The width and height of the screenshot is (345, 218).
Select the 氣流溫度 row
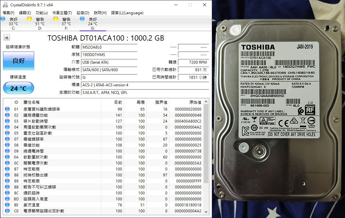click(104, 205)
